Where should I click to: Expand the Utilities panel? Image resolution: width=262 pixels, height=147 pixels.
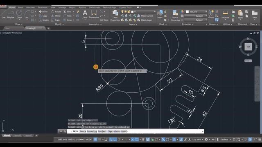coord(228,24)
